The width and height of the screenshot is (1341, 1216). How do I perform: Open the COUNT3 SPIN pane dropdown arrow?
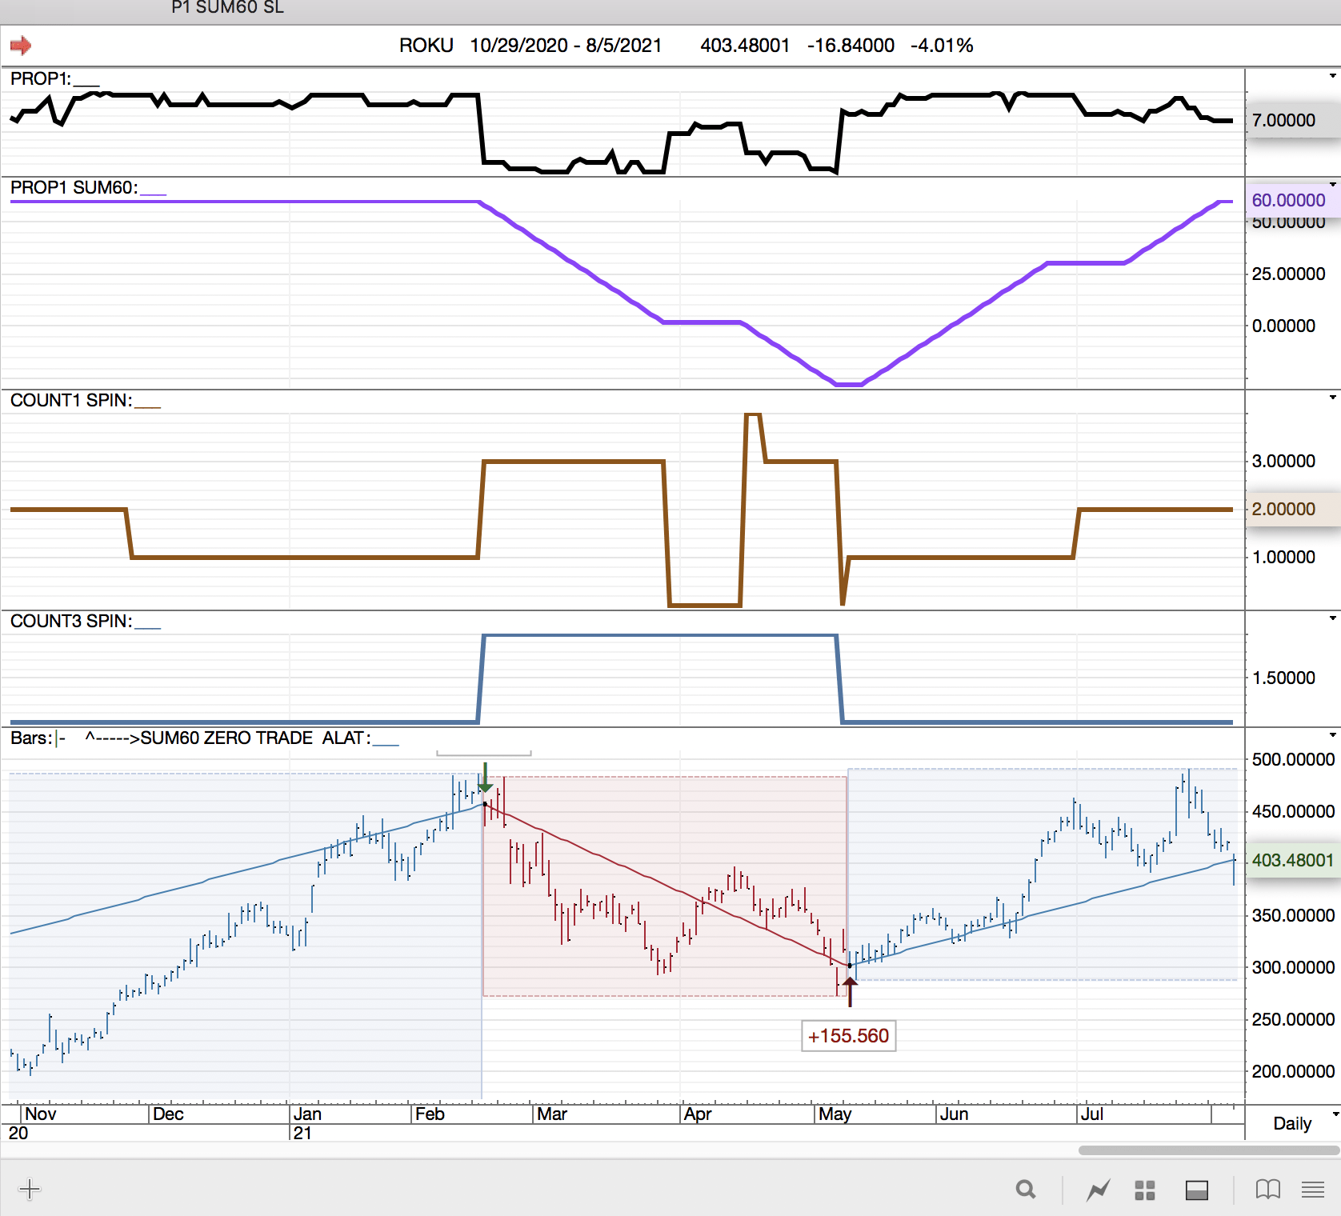click(1333, 618)
